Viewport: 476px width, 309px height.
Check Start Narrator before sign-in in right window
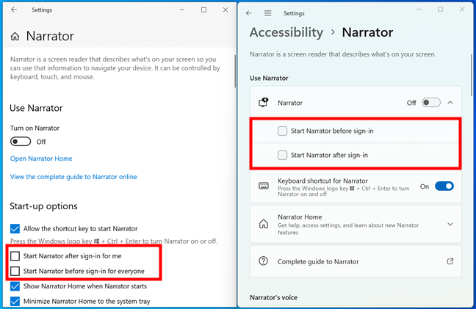tap(282, 131)
